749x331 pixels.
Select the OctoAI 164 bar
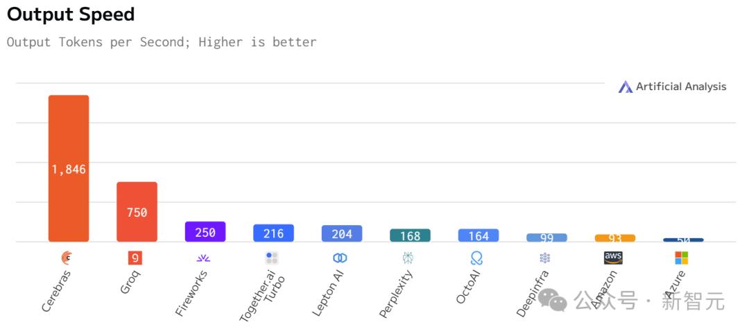479,235
